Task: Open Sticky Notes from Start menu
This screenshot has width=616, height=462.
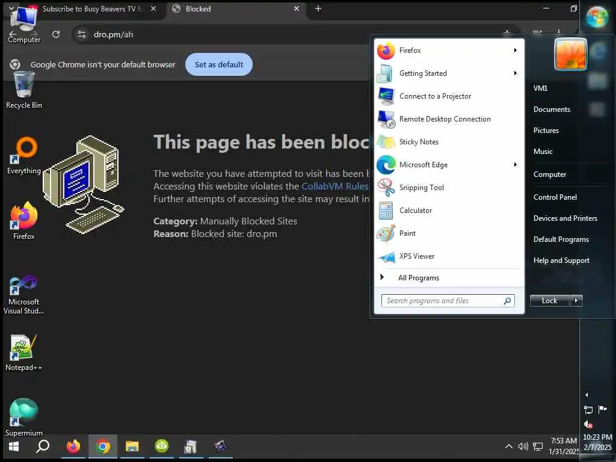Action: 449,142
